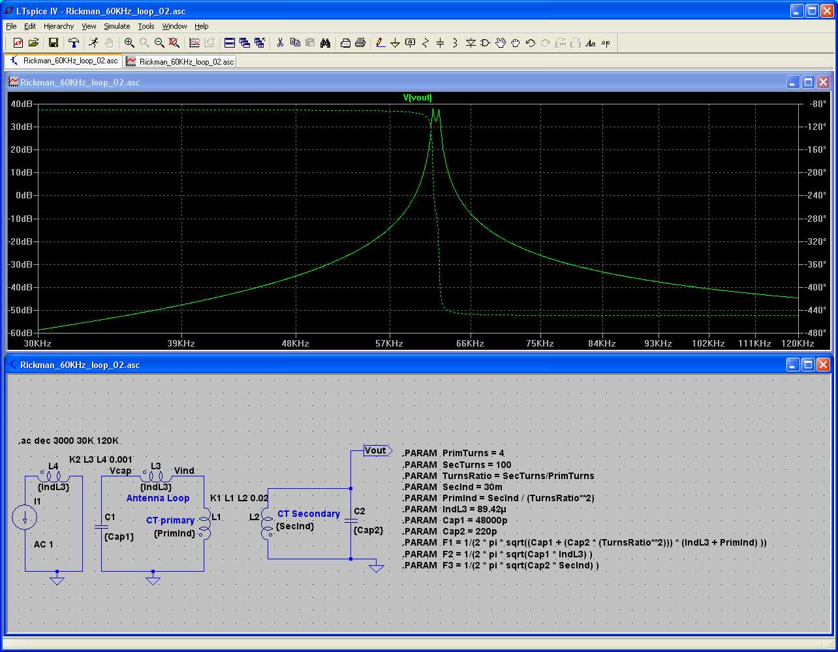
Task: Place a ground symbol from the toolbar
Action: tap(395, 43)
